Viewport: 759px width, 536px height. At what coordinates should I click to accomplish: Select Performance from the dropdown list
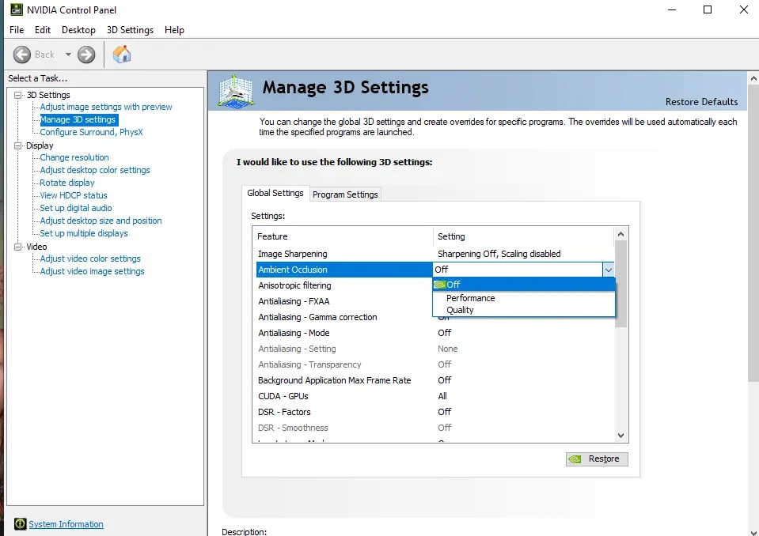pyautogui.click(x=469, y=298)
